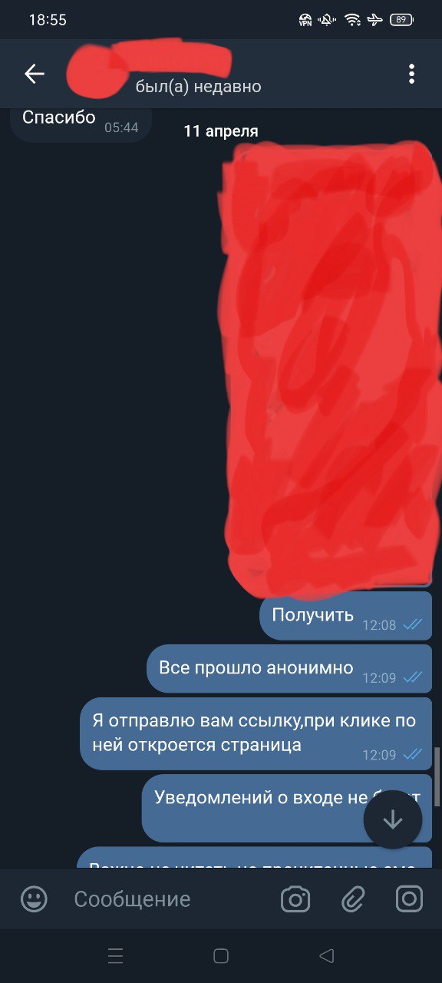
Task: Tap the paperclip attach file icon
Action: point(352,899)
